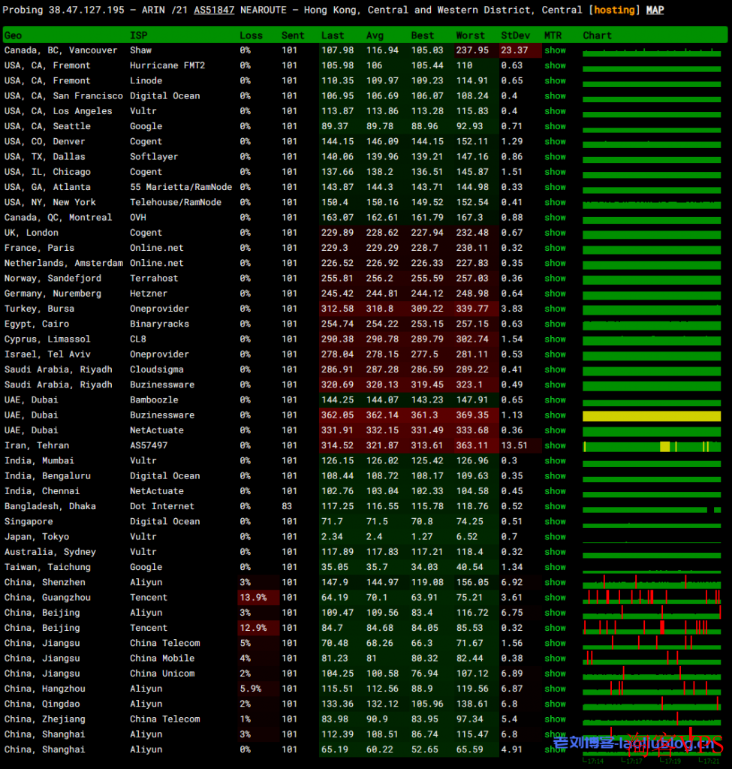Show MTR for Norway Sandefjord Terrahost row

tap(555, 278)
